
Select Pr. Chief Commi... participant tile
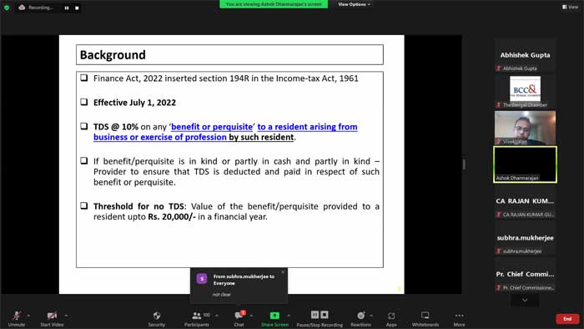pyautogui.click(x=525, y=274)
